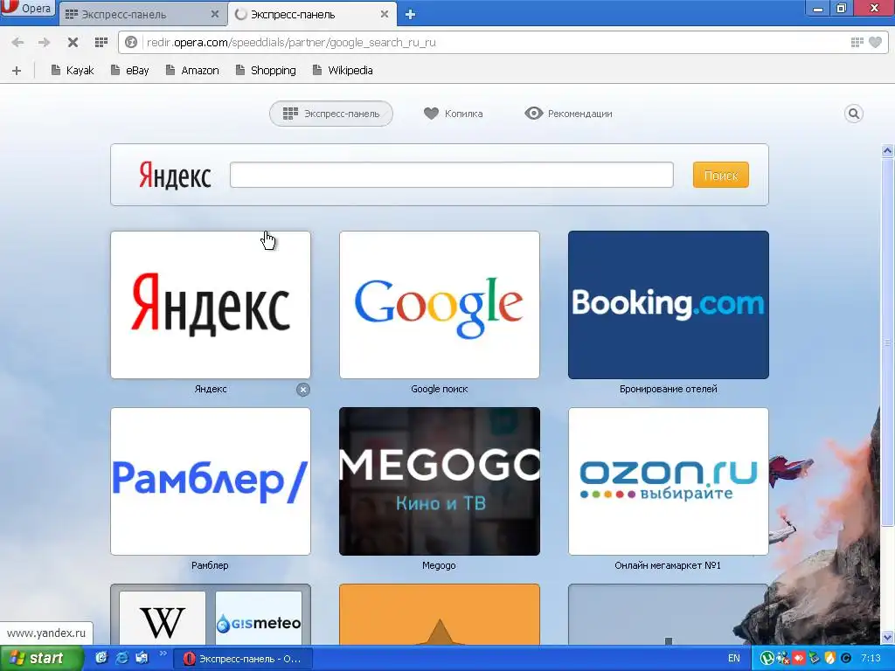Switch to the first Экспресс-панель tab

142,14
